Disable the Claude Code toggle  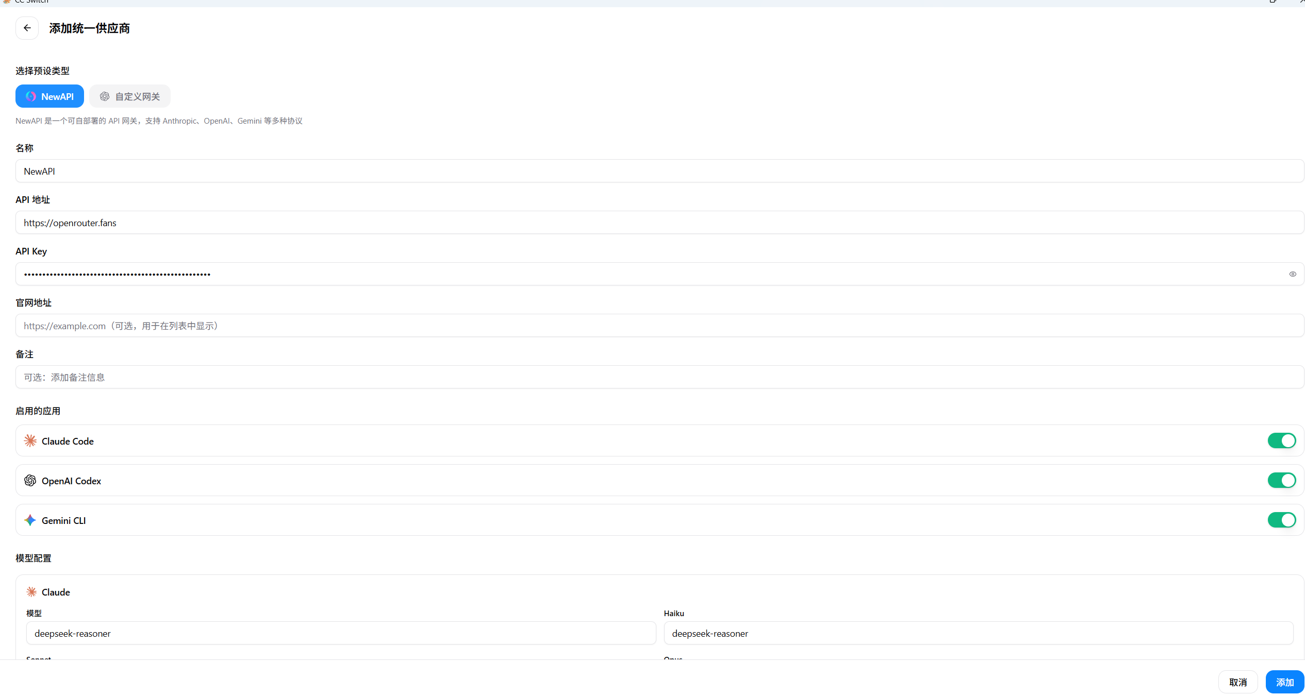[x=1281, y=441]
